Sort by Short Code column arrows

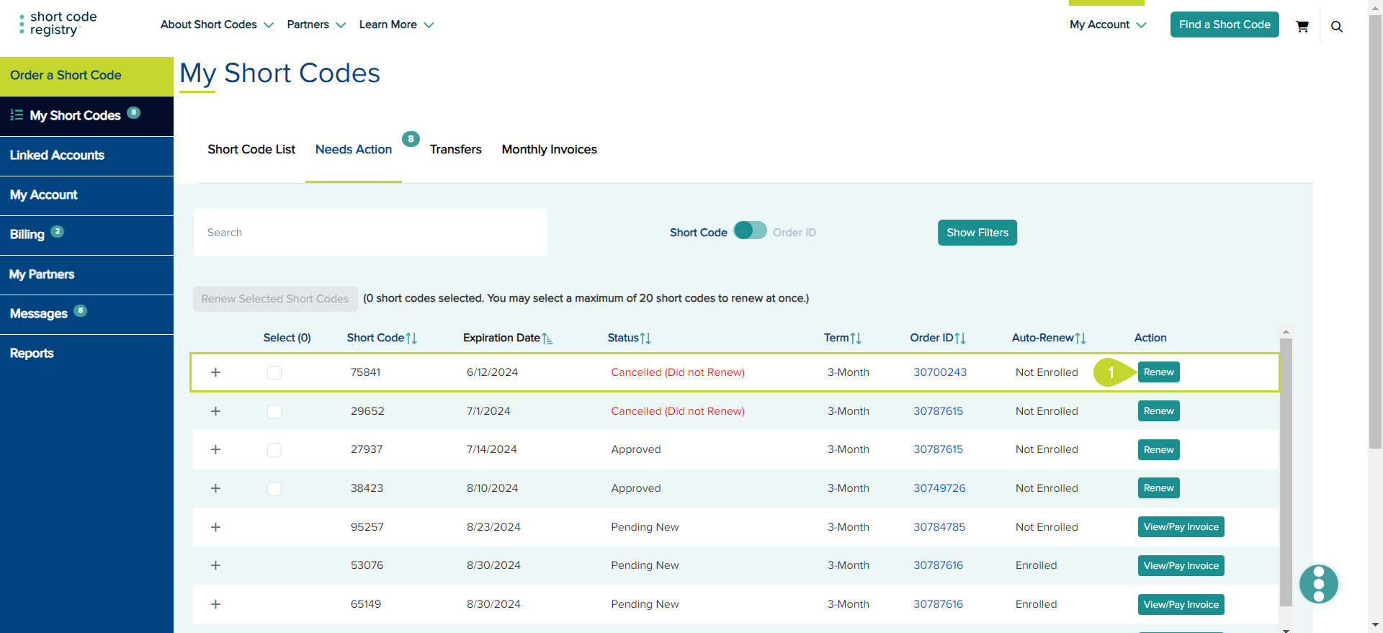(x=411, y=338)
